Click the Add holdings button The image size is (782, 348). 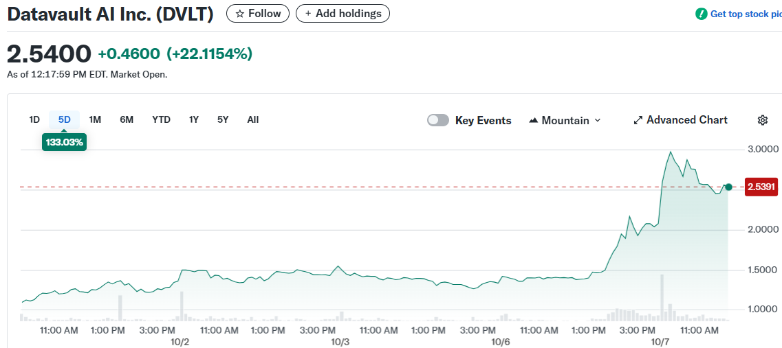click(x=343, y=14)
